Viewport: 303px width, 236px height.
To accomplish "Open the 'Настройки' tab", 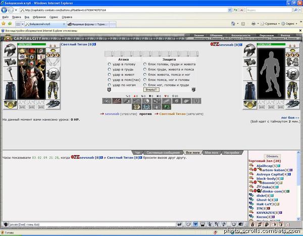I will [231, 153].
